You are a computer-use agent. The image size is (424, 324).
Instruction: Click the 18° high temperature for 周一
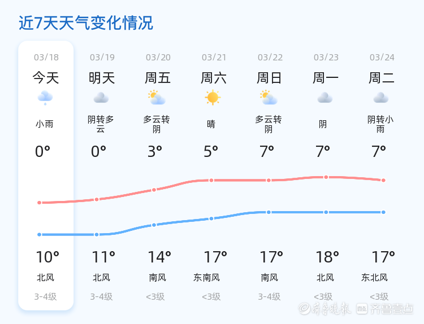tap(327, 257)
